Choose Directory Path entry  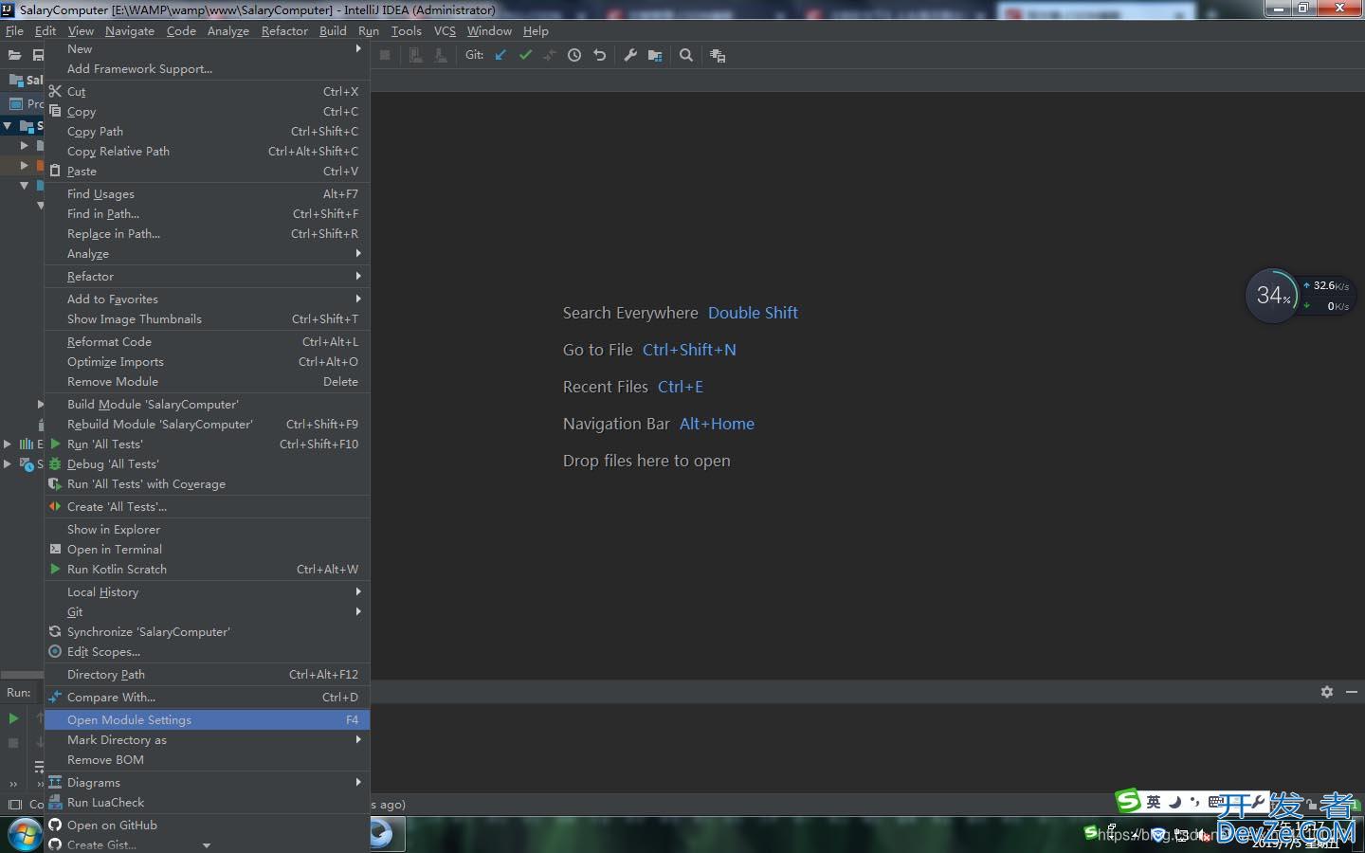tap(207, 674)
